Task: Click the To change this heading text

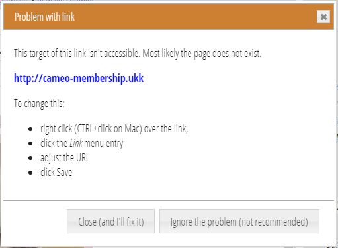Action: (39, 103)
